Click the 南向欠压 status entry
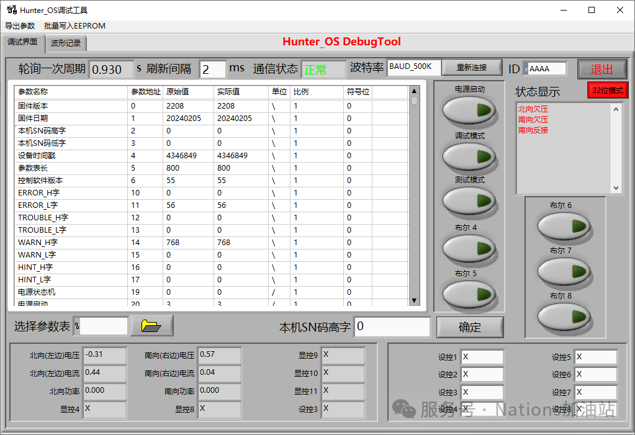 [533, 120]
